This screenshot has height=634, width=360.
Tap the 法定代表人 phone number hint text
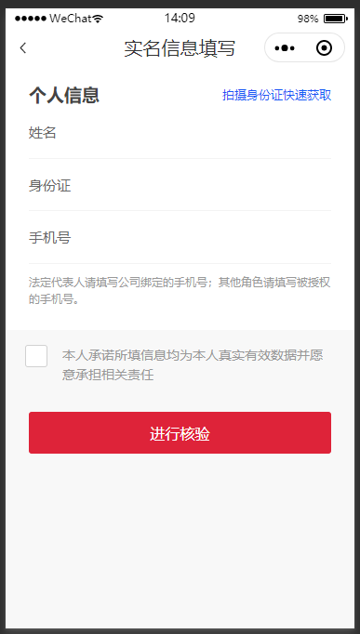(x=180, y=291)
